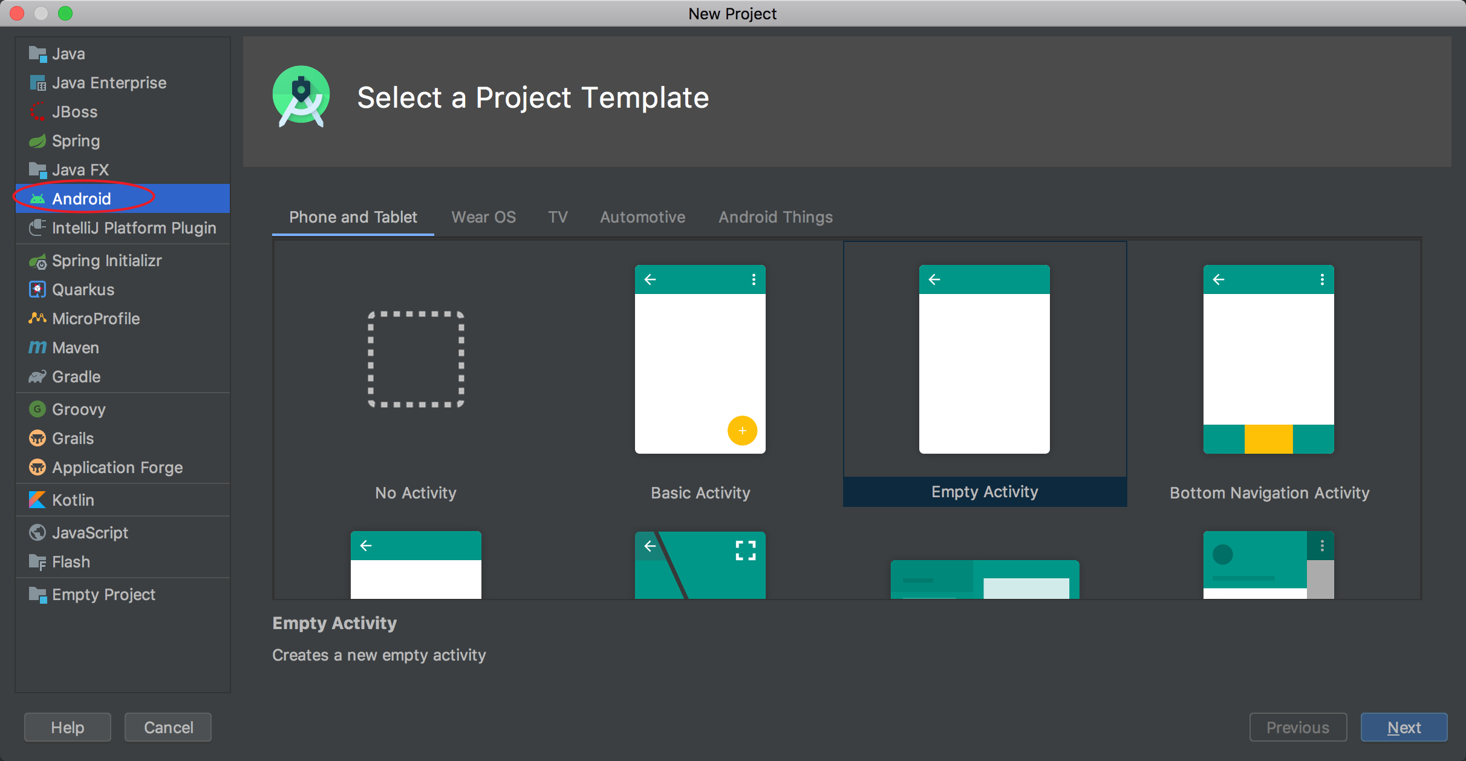Click the Spring green leaf icon

[37, 141]
